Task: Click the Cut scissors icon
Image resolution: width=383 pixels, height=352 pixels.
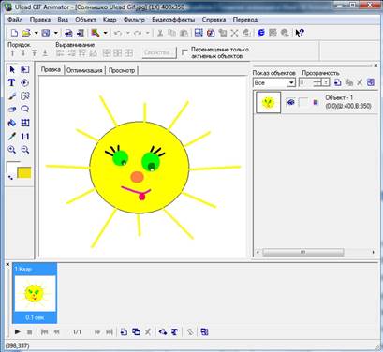Action: (x=160, y=33)
